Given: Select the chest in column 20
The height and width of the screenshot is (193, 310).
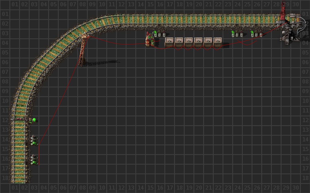Looking at the screenshot, I should 199,43.
